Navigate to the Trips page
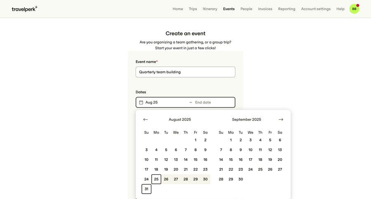371x199 pixels. pos(193,9)
